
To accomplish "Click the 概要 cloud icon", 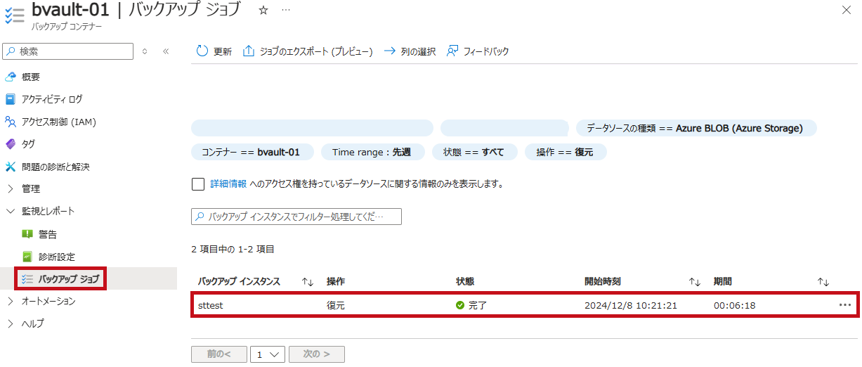I will tap(10, 77).
